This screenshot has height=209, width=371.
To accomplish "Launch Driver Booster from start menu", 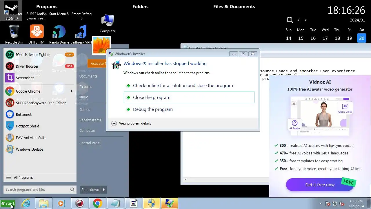I will click(x=40, y=66).
